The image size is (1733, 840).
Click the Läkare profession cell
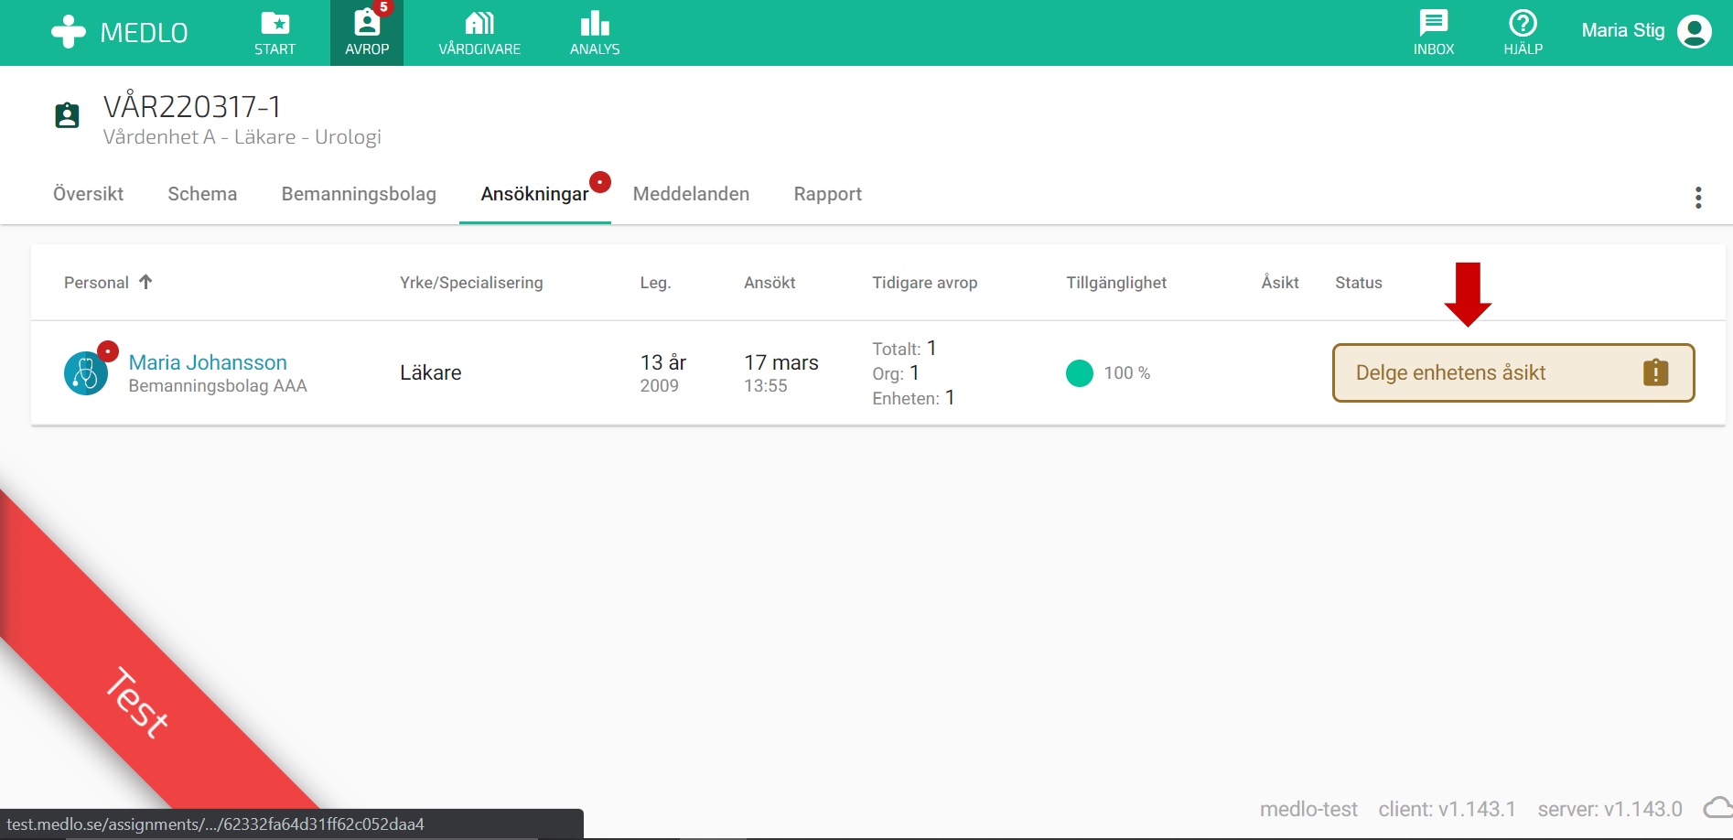tap(431, 372)
